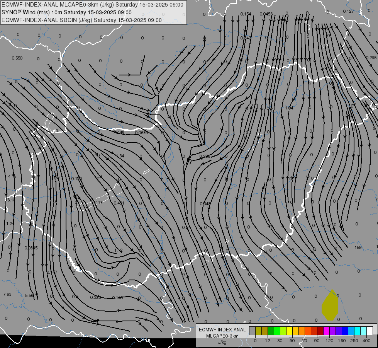Click the map value 0.343

[246, 38]
